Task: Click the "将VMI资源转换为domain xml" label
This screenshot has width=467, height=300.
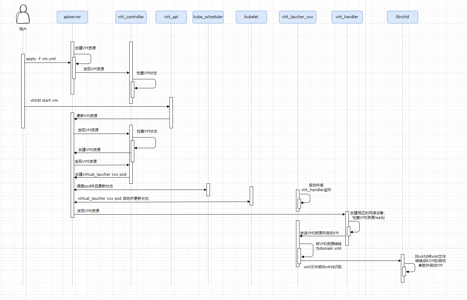Action: click(328, 246)
